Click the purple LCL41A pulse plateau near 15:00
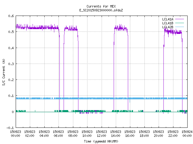Image resolution: width=193 pixels, height=144 pixels. (x=121, y=28)
